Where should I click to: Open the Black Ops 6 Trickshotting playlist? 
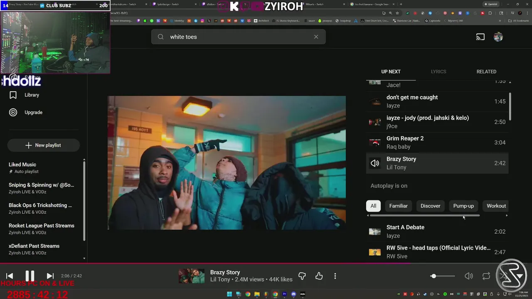click(42, 208)
